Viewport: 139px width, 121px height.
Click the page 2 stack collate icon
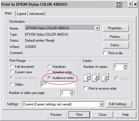pyautogui.click(x=96, y=77)
